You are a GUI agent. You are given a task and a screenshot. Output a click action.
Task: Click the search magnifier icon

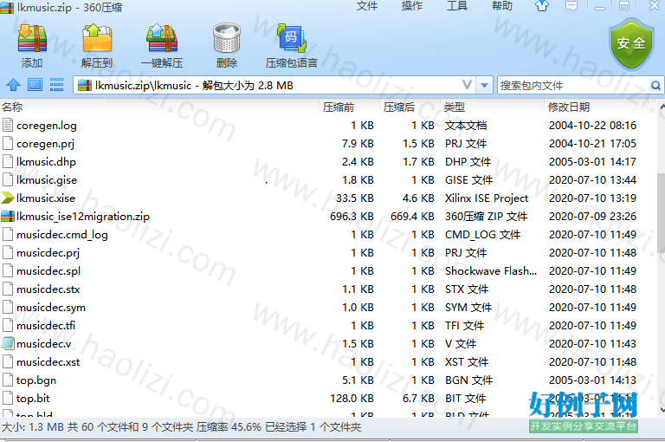(x=655, y=85)
